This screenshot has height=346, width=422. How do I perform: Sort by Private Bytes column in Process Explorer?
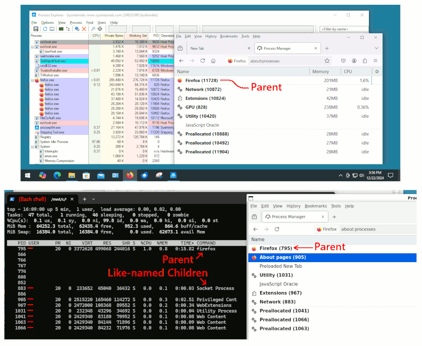[113, 36]
